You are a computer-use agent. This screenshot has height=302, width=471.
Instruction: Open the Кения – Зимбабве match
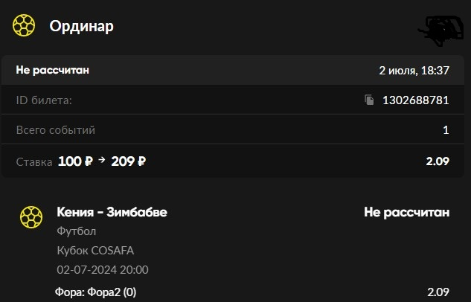[x=112, y=212]
